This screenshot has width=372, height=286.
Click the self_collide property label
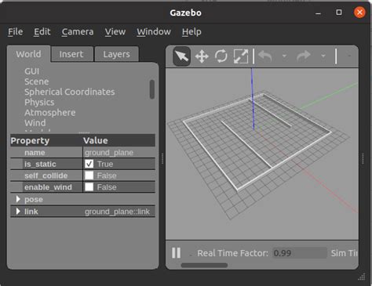pos(46,176)
